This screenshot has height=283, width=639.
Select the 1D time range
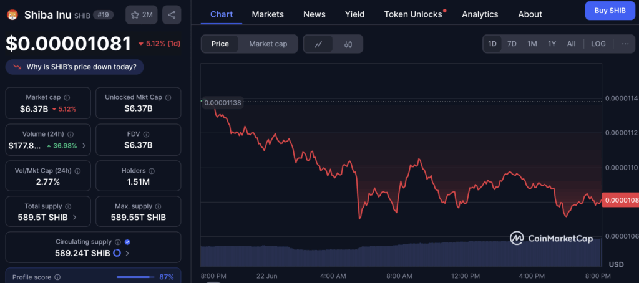[x=492, y=44]
